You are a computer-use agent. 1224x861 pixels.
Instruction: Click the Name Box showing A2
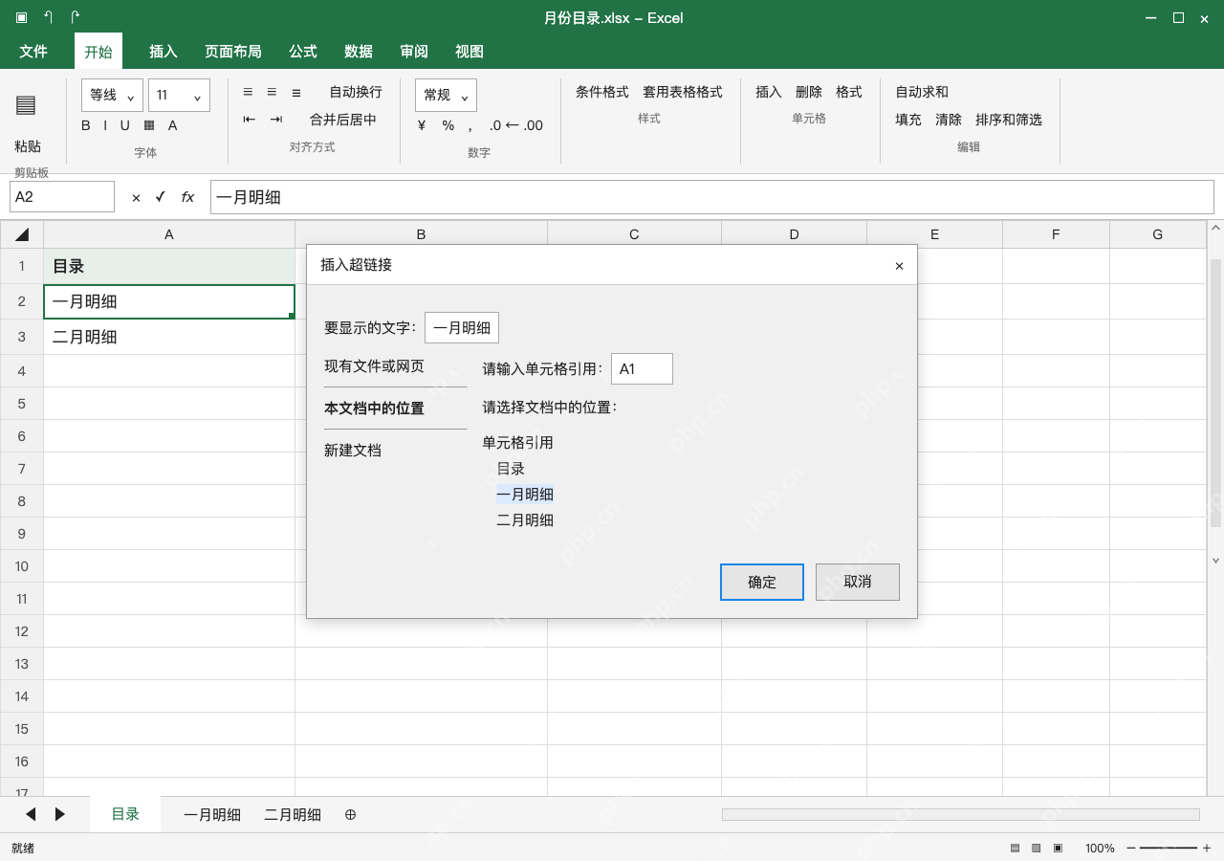(62, 197)
